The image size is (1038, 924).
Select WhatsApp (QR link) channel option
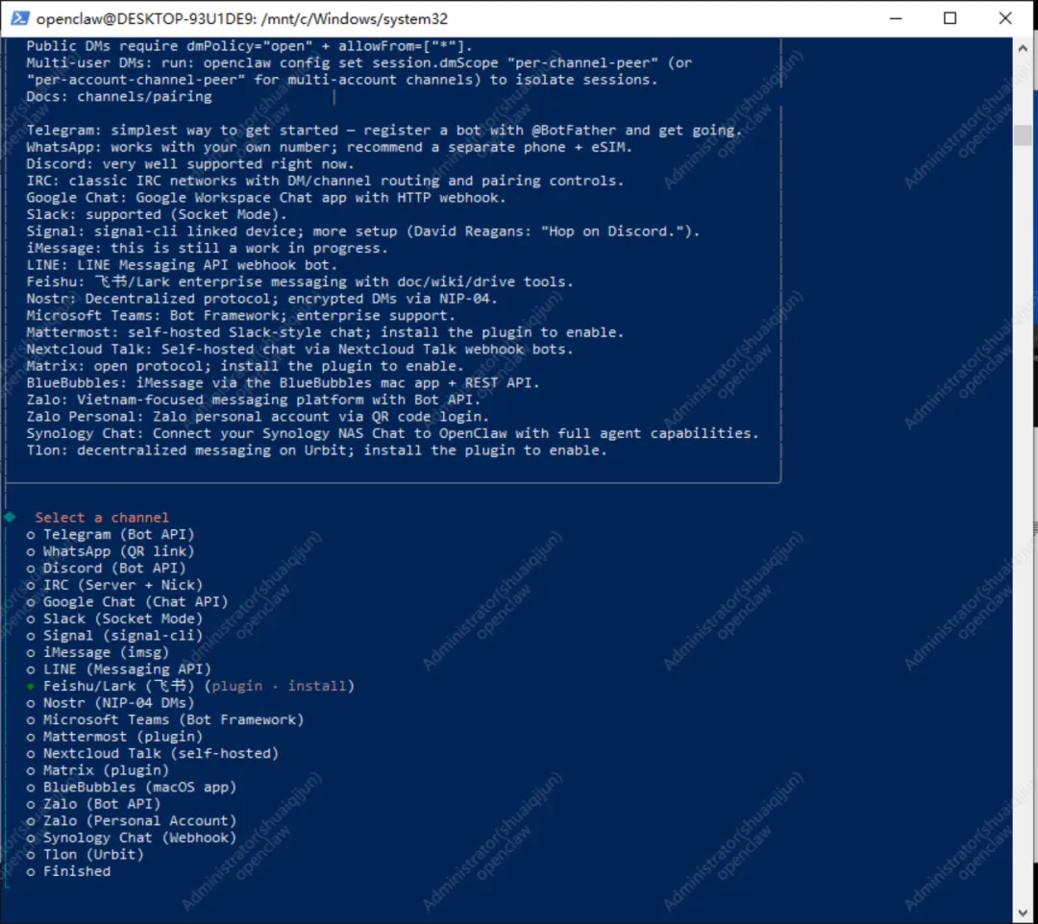[111, 551]
